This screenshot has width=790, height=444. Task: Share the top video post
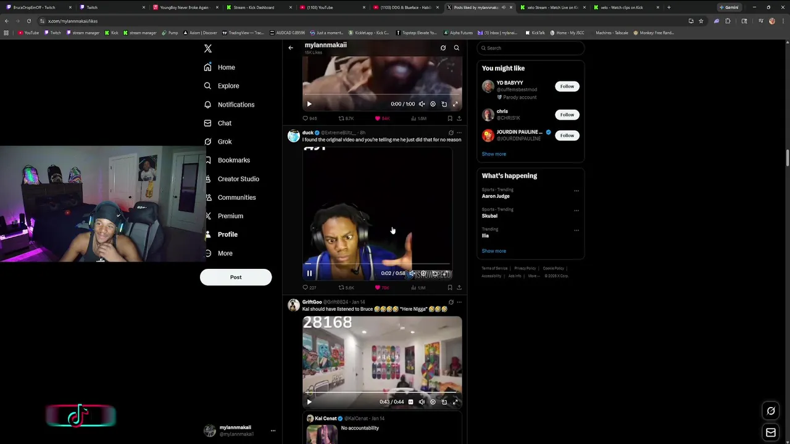(x=459, y=118)
